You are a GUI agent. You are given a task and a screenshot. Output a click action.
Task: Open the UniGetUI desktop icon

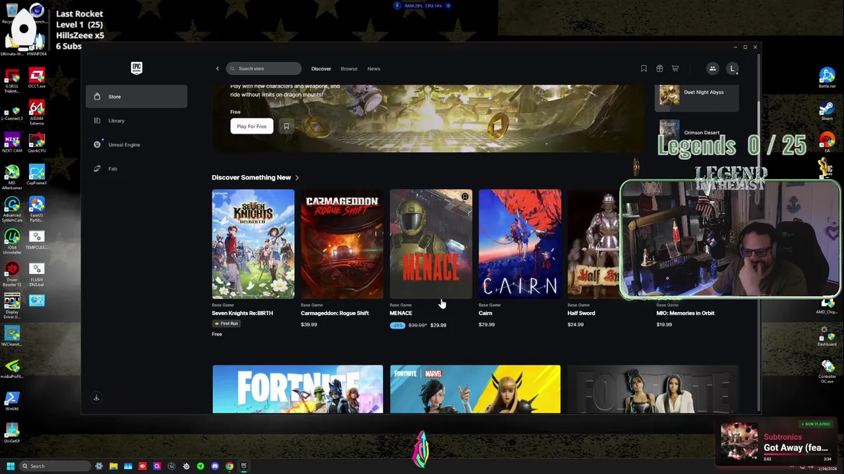(12, 434)
